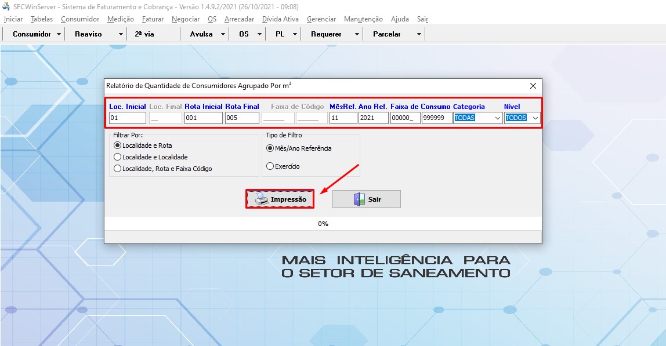Viewport: 666px width, 346px height.
Task: Select the Localidade e Localidade radio button
Action: [118, 157]
